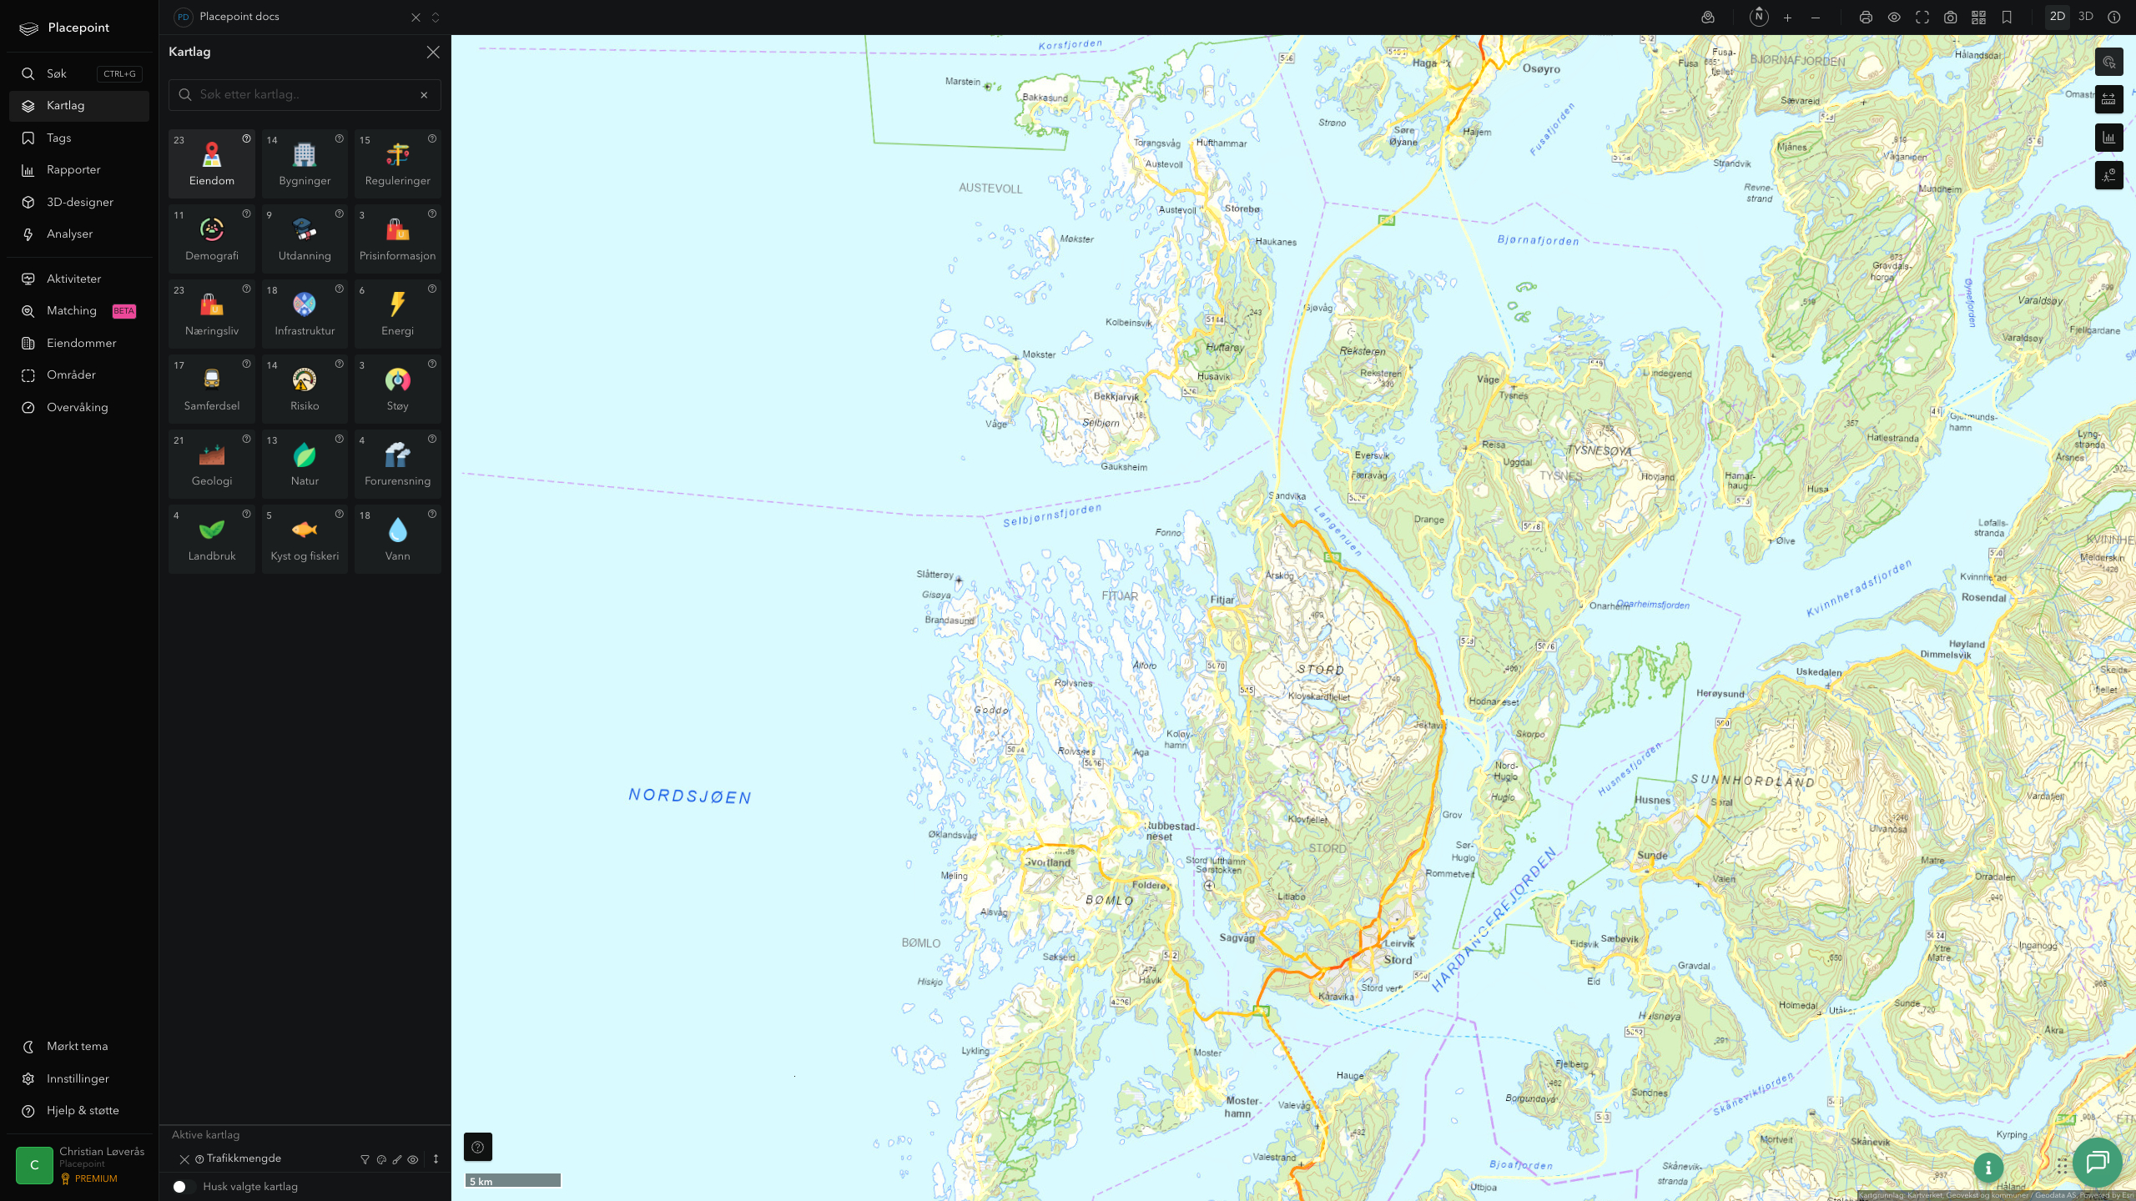Image resolution: width=2136 pixels, height=1201 pixels.
Task: Click the bookmark icon in top toolbar
Action: point(2007,17)
